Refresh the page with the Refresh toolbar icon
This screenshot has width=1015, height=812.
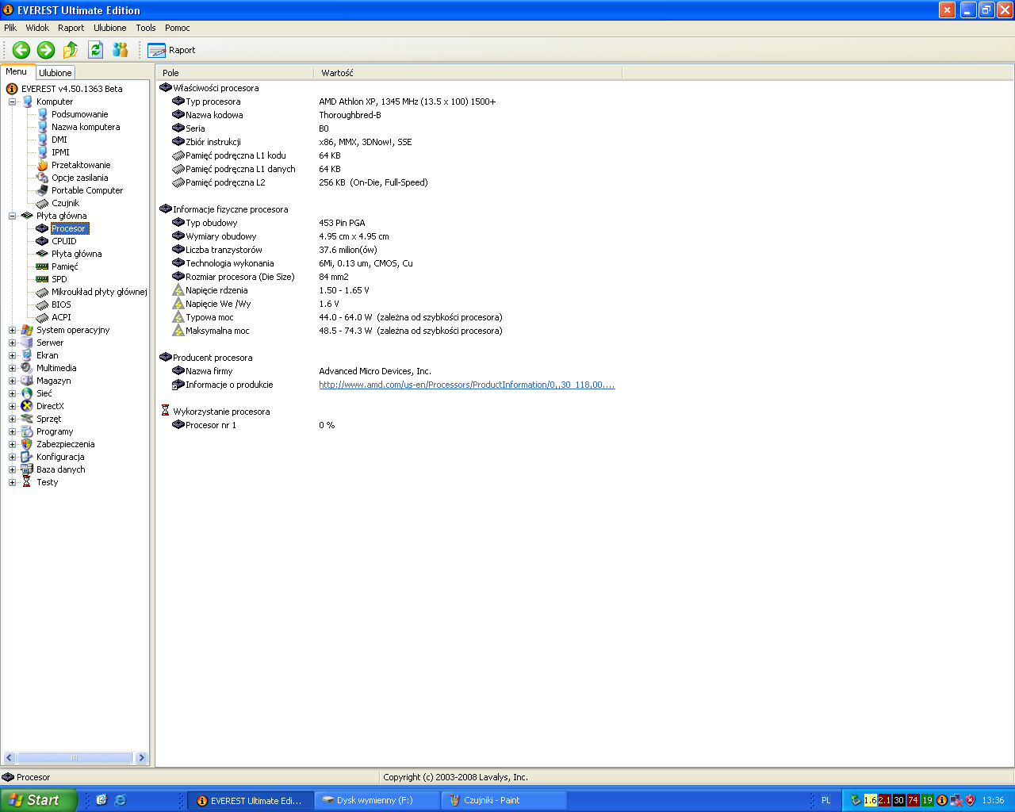[95, 50]
